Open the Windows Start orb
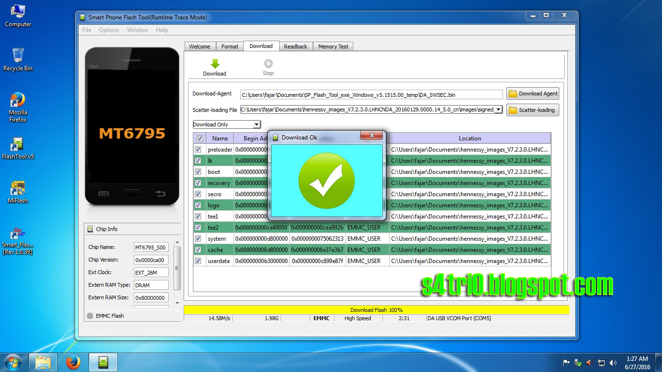662x372 pixels. (x=13, y=362)
